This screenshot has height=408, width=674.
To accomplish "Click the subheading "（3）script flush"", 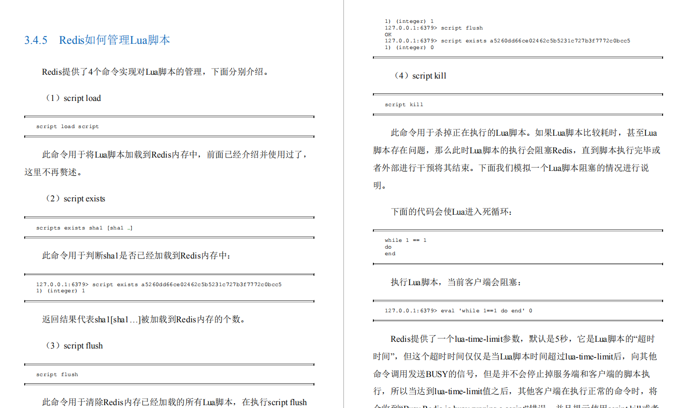I will pos(73,346).
